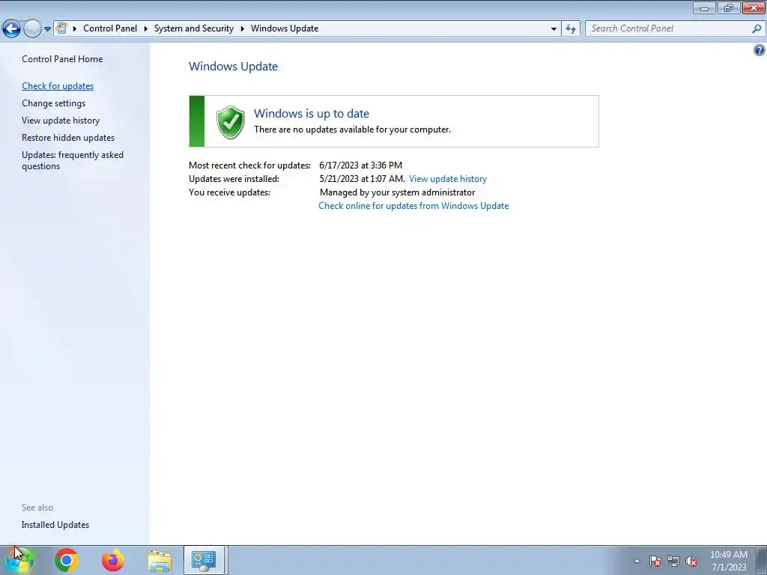Open View update history in sidebar
Viewport: 767px width, 575px height.
click(61, 121)
